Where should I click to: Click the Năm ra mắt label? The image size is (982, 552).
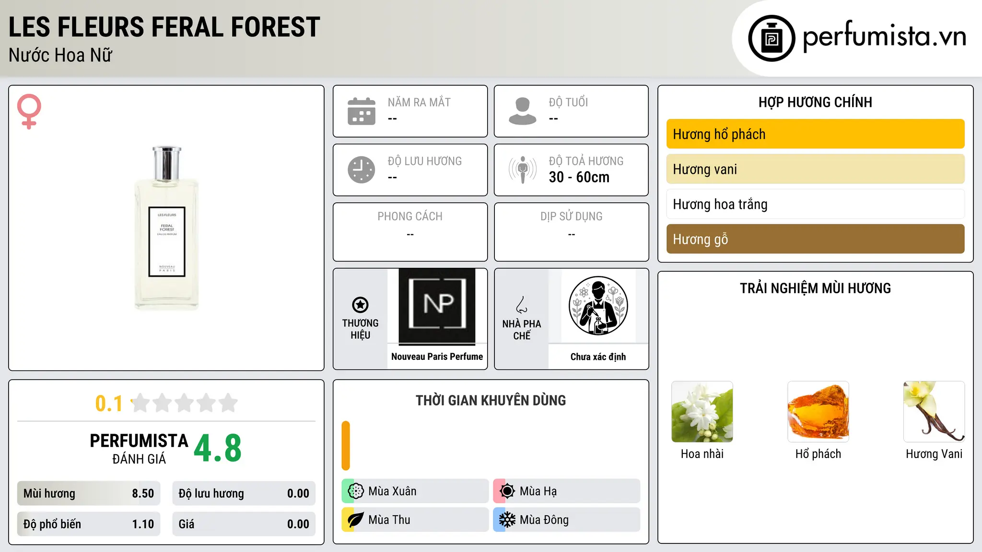pyautogui.click(x=419, y=102)
